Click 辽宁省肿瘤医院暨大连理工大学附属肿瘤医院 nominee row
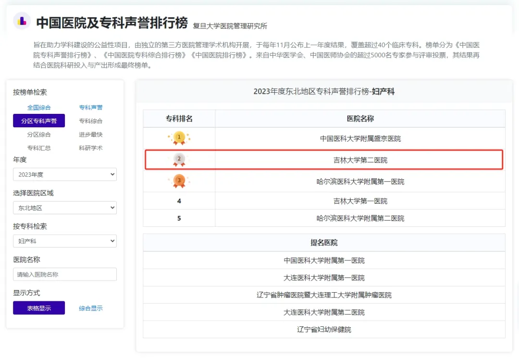Image resolution: width=519 pixels, height=358 pixels. (324, 295)
